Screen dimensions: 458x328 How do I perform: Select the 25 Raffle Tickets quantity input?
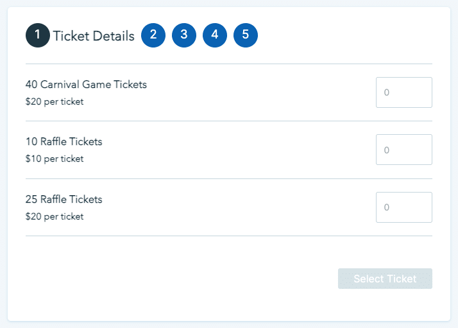pos(403,207)
